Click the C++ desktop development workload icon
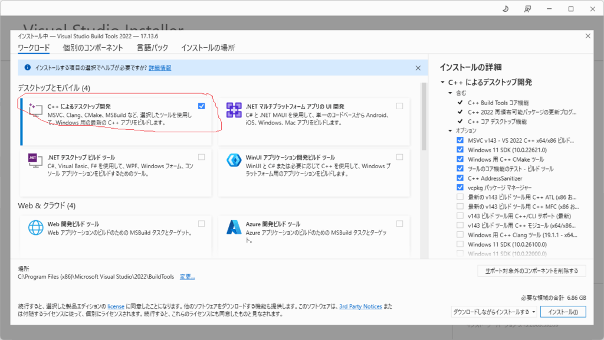This screenshot has height=340, width=604. (x=35, y=110)
